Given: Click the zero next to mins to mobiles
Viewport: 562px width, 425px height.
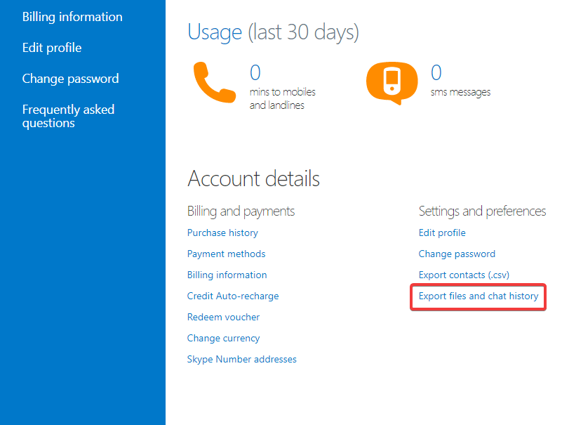Looking at the screenshot, I should coord(255,72).
